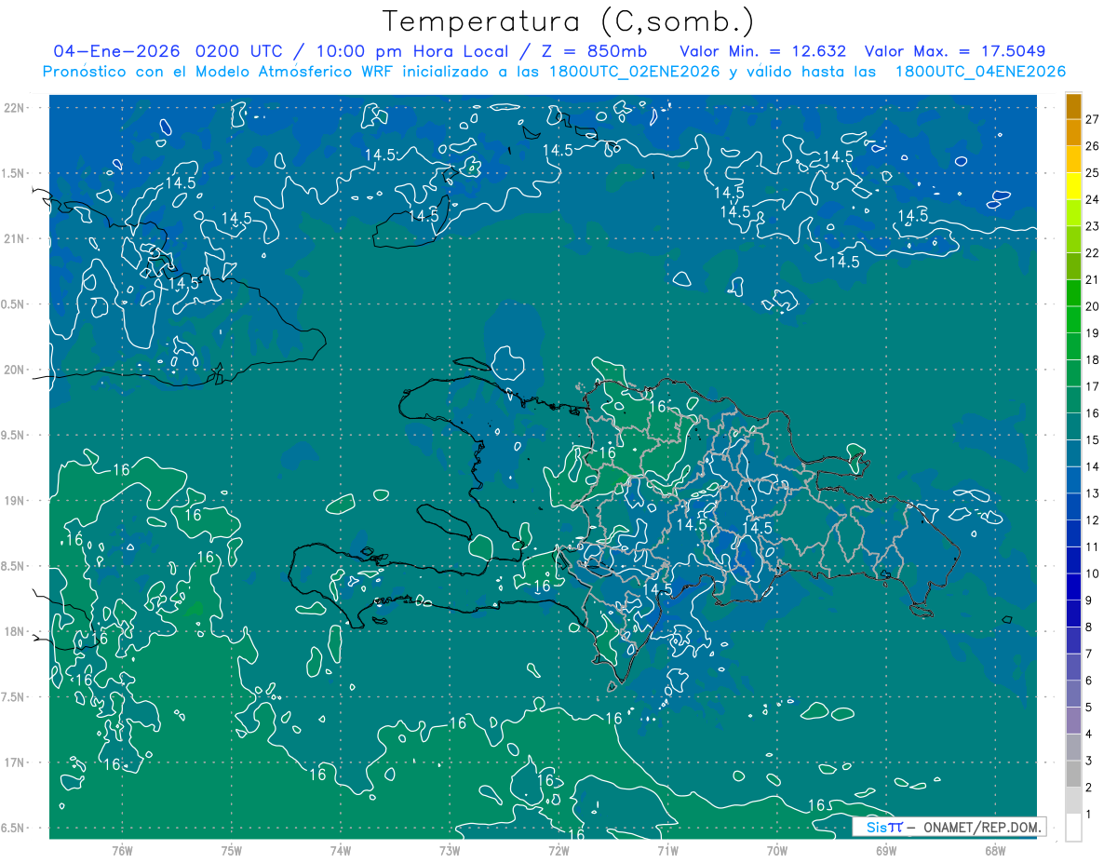Click the title "Temperatura (C,somb.)"
This screenshot has height=863, width=1117.
coord(569,21)
